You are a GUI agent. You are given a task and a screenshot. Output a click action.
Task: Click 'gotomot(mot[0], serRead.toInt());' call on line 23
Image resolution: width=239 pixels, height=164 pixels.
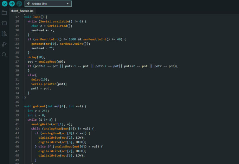click(x=61, y=44)
